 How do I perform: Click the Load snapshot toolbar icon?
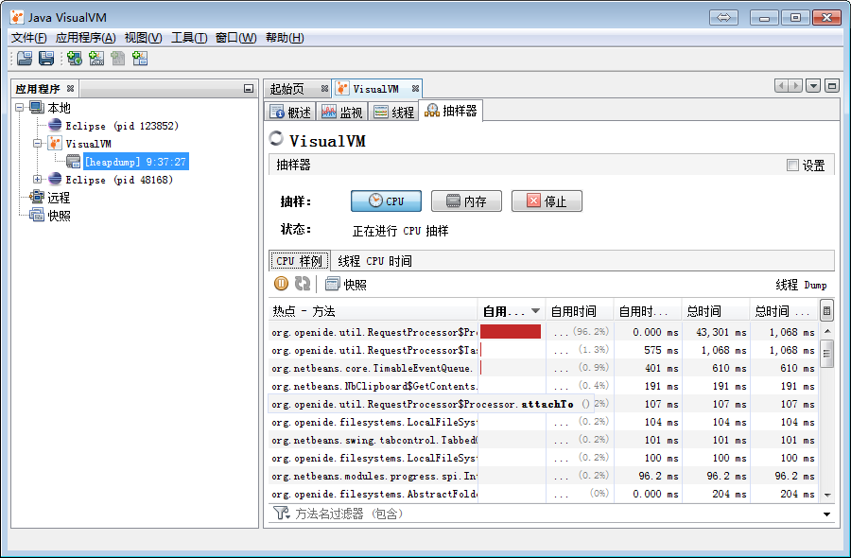[x=25, y=58]
